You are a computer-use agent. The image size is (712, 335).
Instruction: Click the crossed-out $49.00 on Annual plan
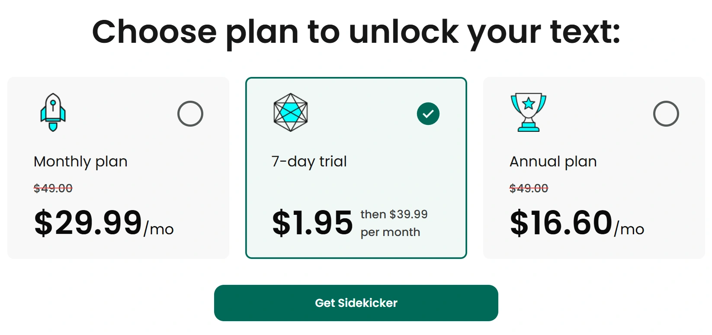tap(529, 188)
